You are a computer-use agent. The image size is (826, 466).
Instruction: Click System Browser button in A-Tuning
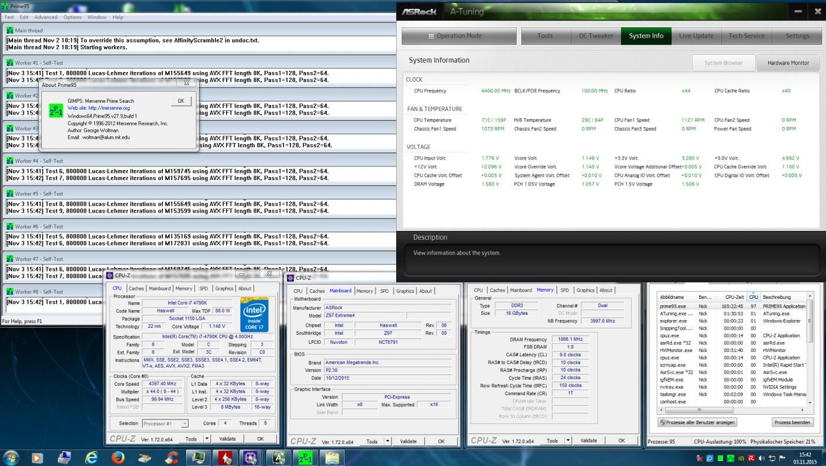(724, 63)
